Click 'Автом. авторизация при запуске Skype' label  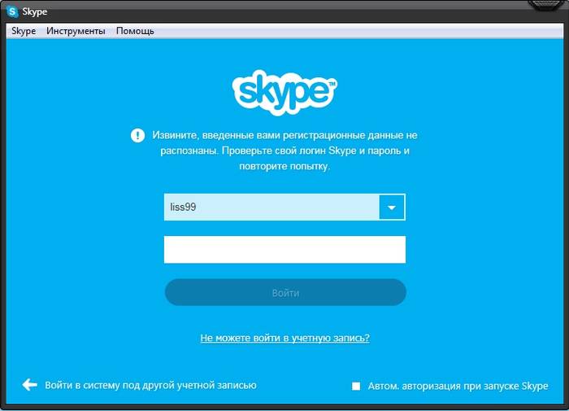458,386
